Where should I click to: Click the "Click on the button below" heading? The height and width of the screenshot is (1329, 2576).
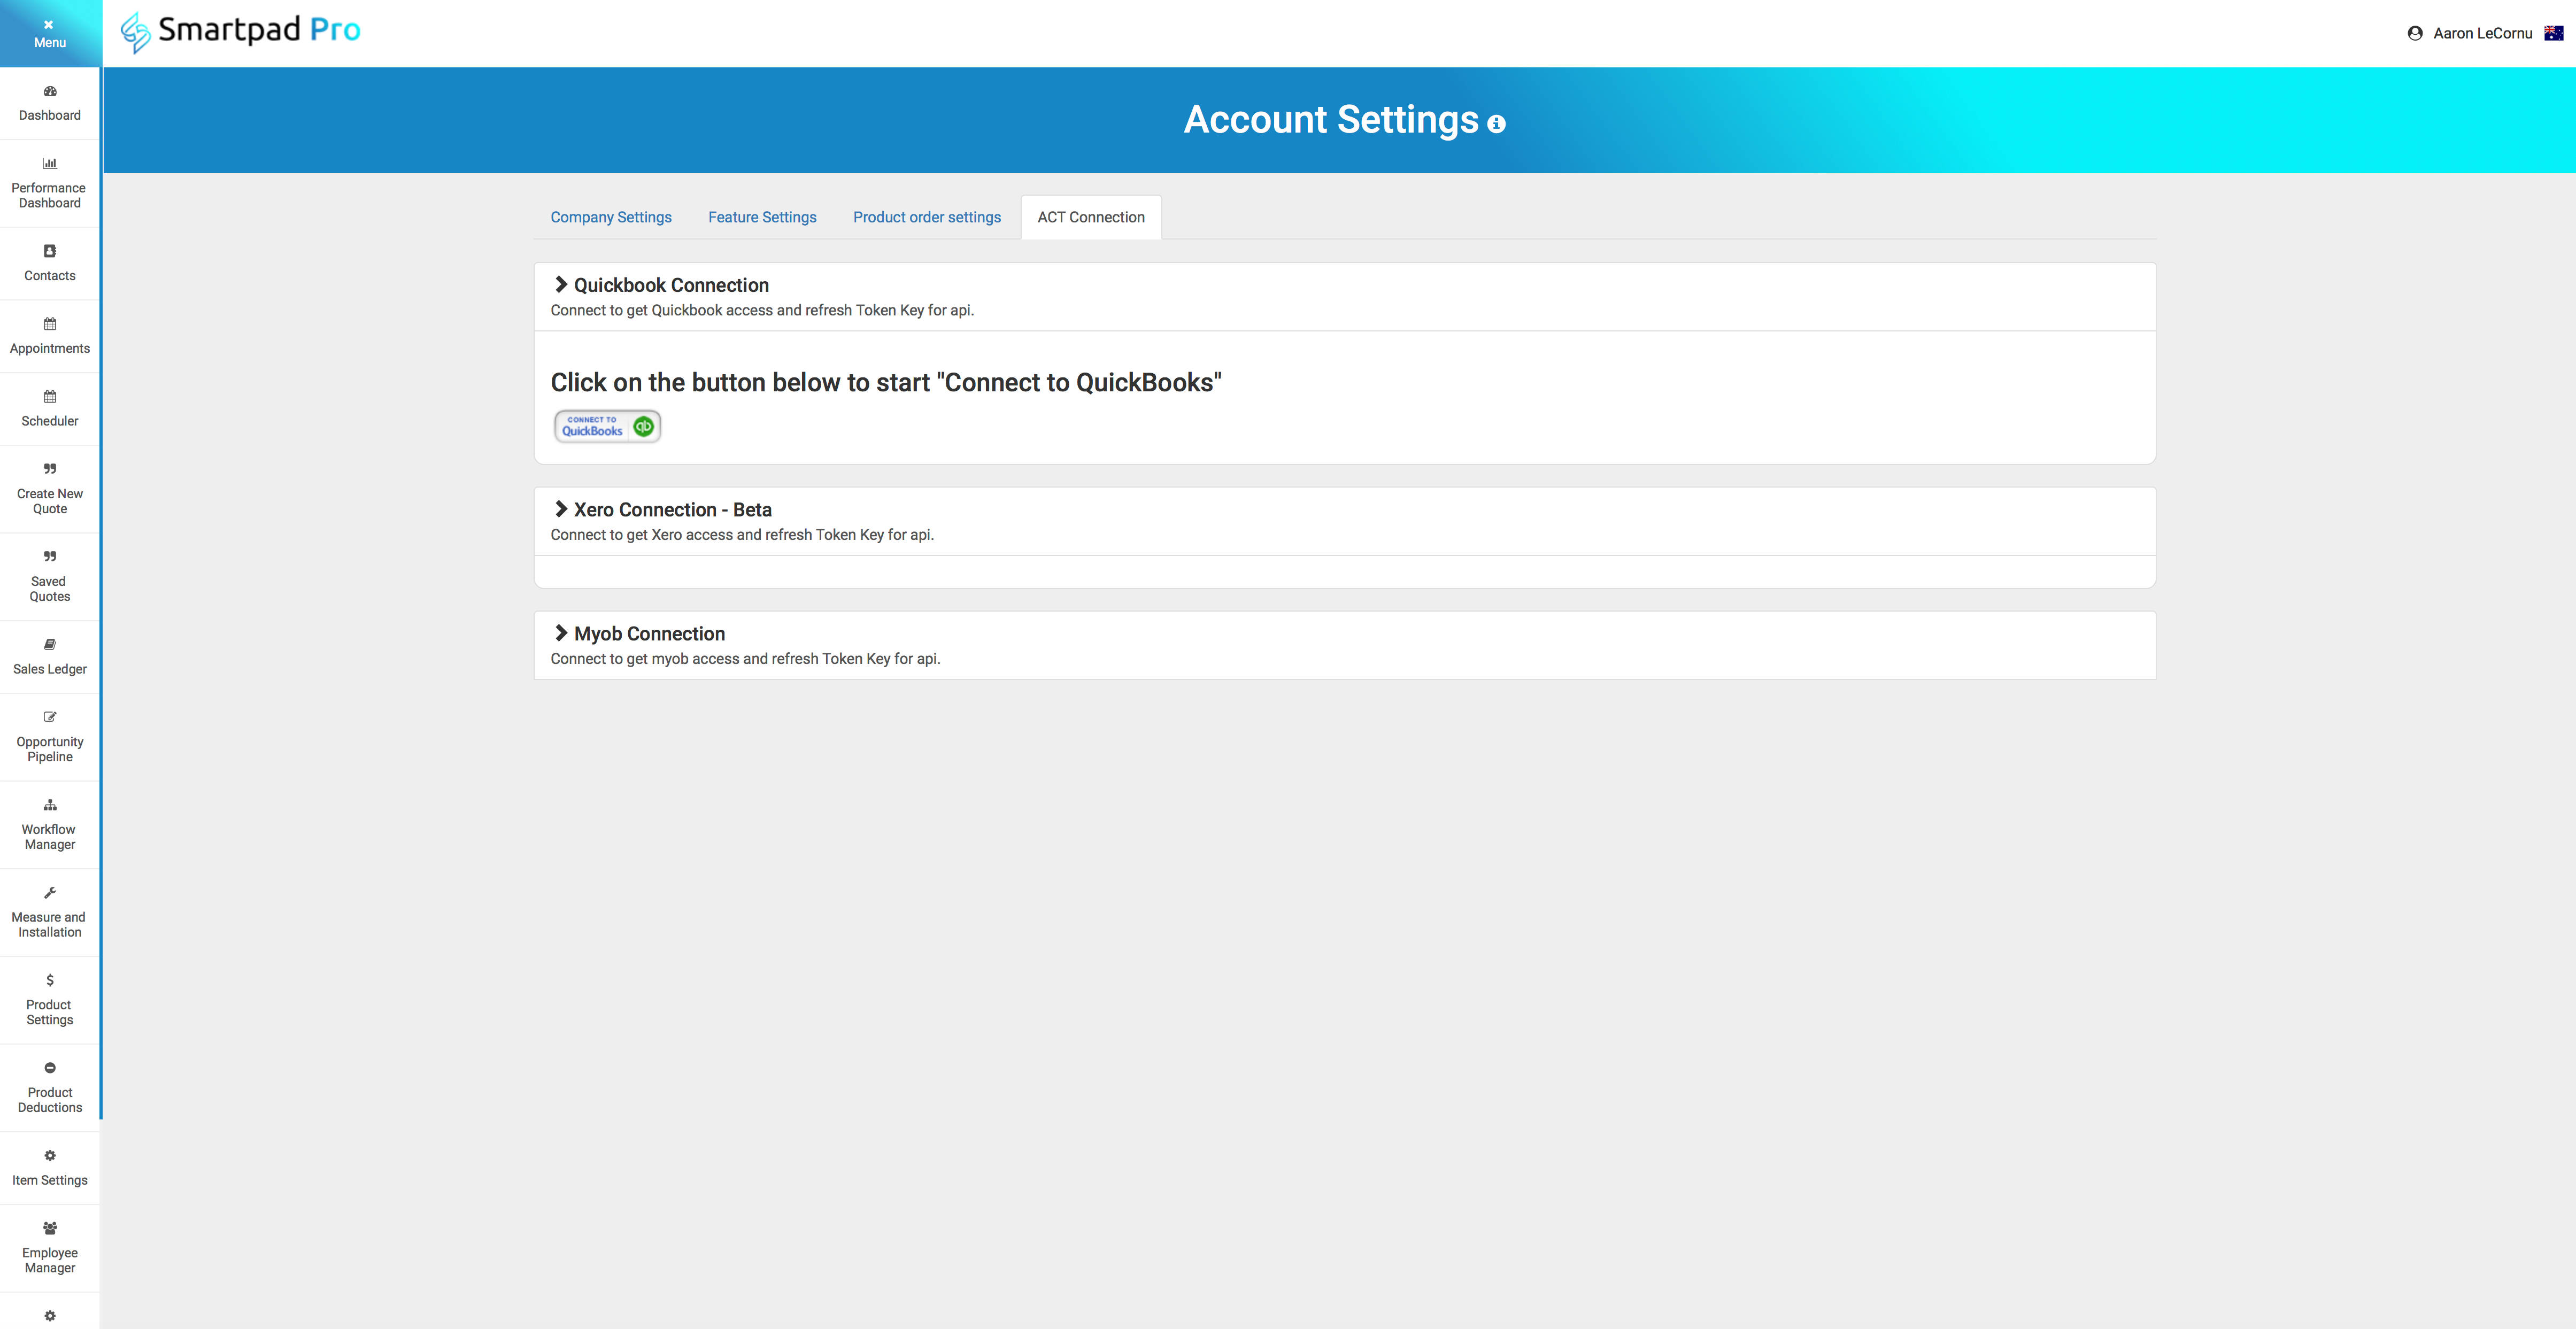(x=886, y=383)
